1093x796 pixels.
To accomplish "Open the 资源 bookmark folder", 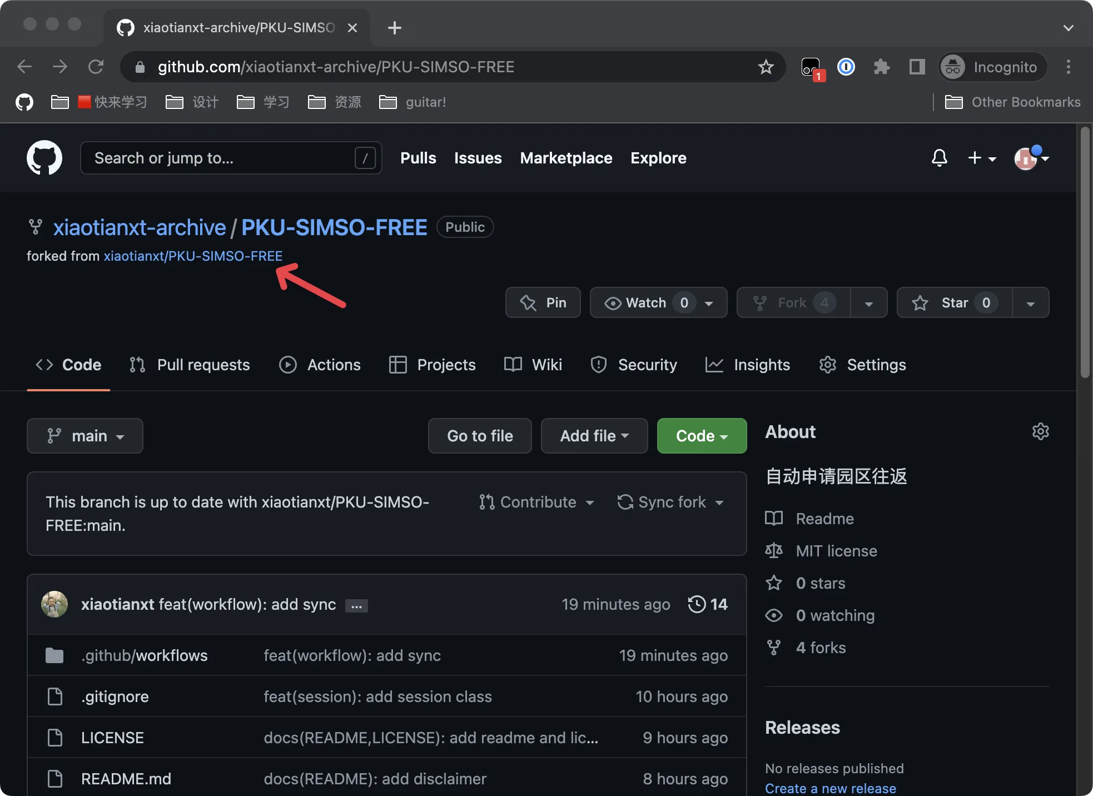I will click(335, 102).
